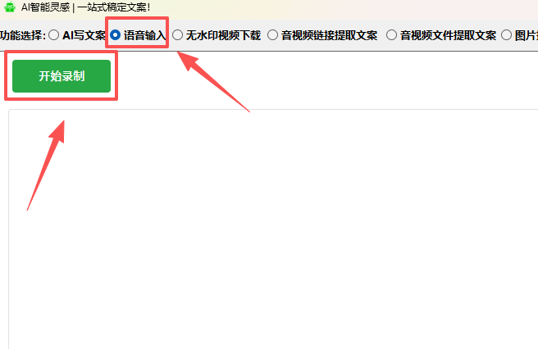The height and width of the screenshot is (349, 538).
Task: Click the 无水印视频下载 label text
Action: tap(223, 35)
